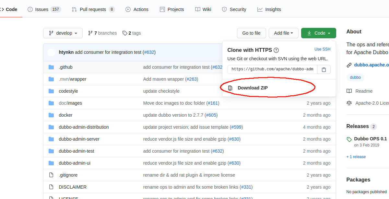This screenshot has width=389, height=199.
Task: Toggle the green Code dropdown
Action: pyautogui.click(x=318, y=33)
